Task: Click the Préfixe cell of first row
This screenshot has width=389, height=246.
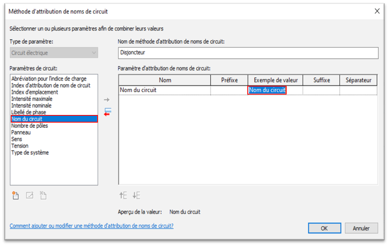Action: pos(229,91)
